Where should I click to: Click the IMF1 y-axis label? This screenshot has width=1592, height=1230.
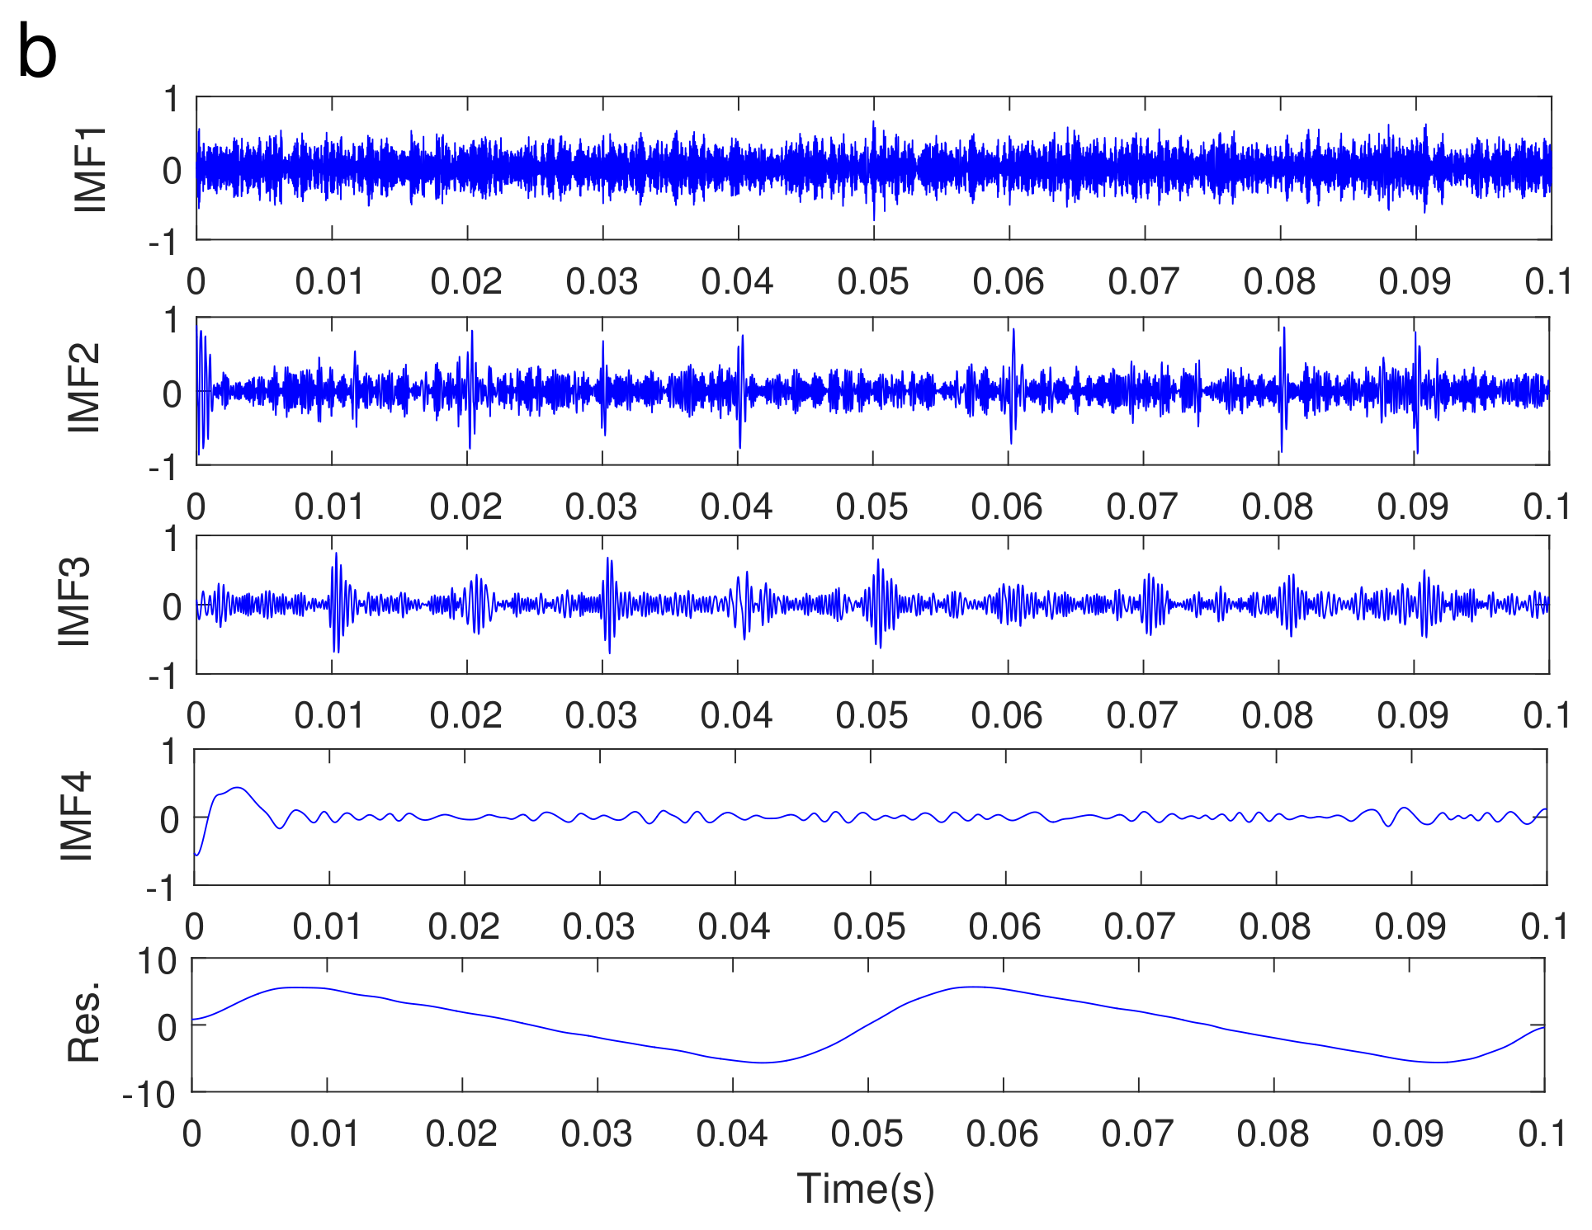pos(90,169)
